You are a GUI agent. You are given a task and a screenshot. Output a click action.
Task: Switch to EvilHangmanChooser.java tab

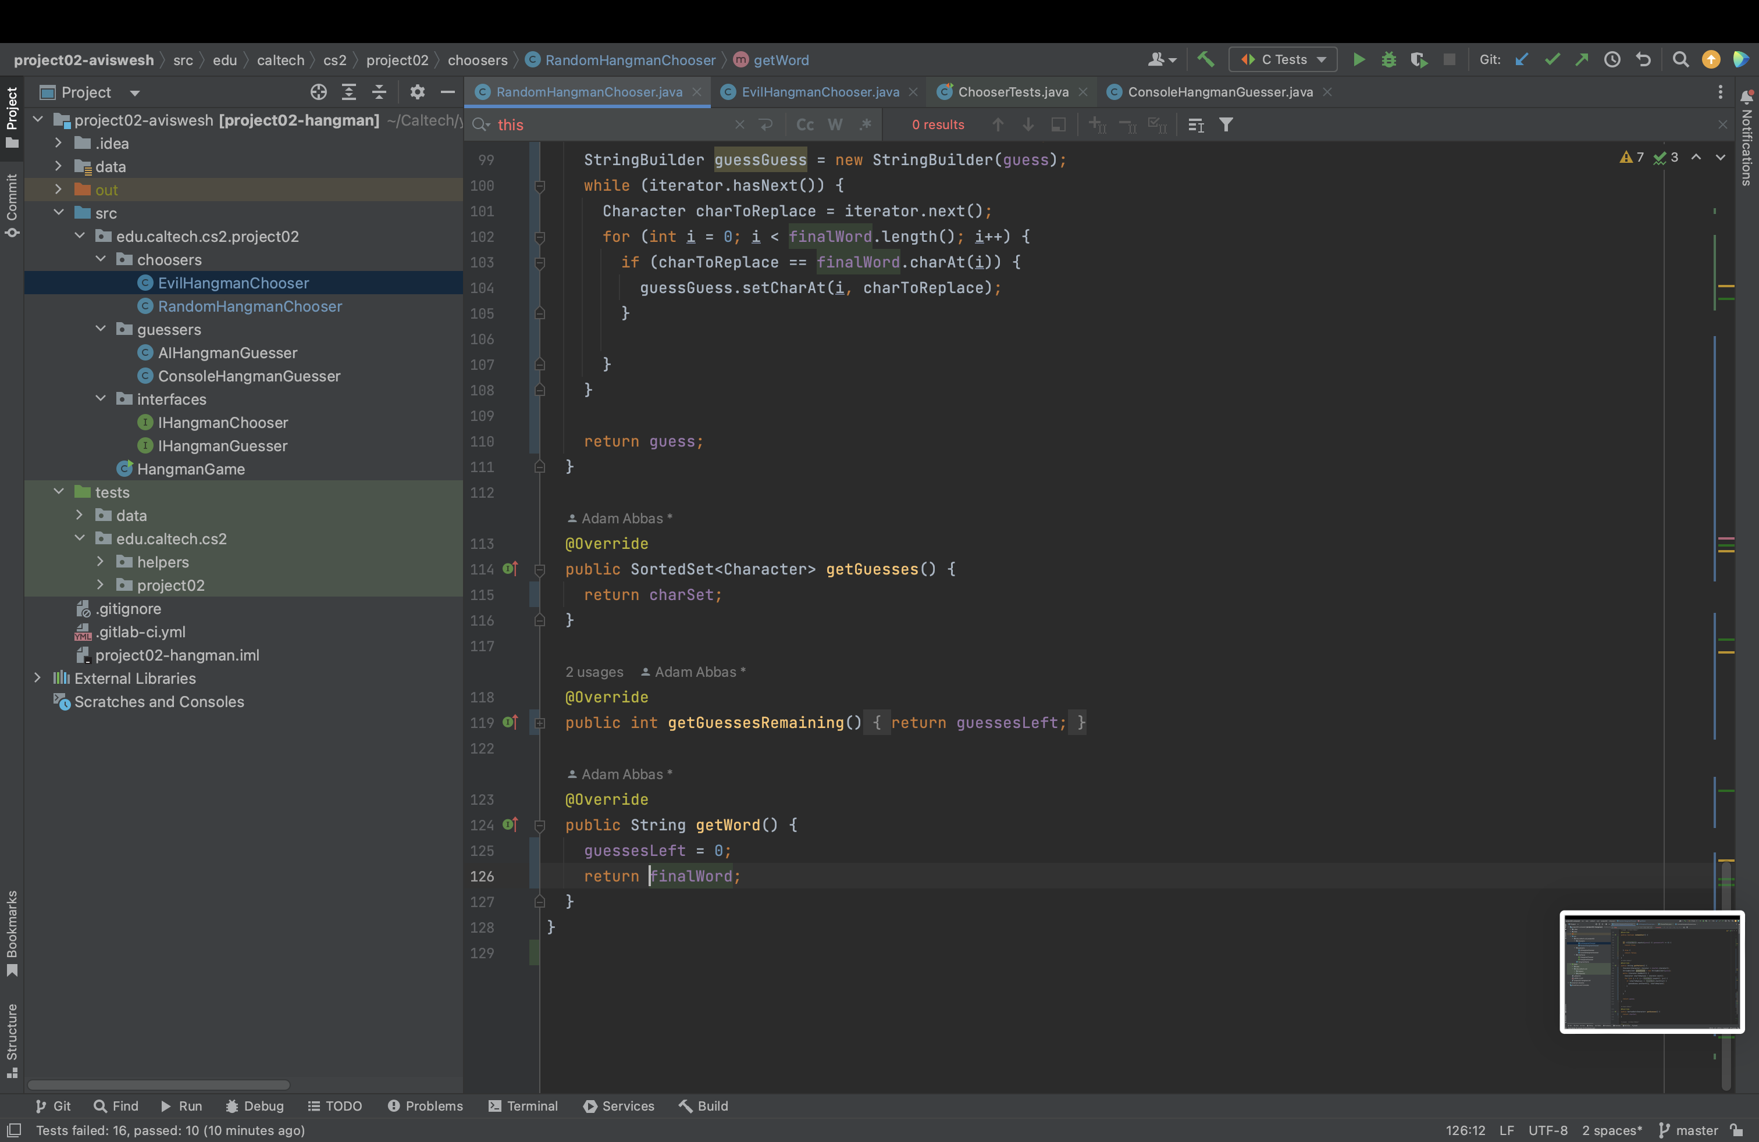point(819,92)
